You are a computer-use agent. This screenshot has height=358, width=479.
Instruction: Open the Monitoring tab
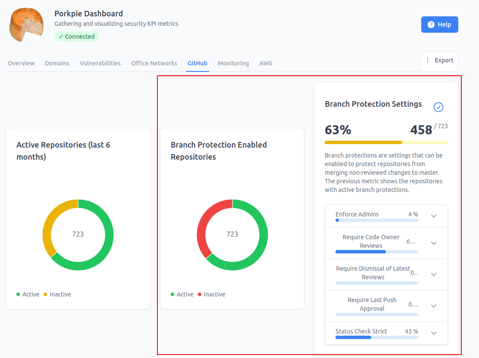(233, 63)
